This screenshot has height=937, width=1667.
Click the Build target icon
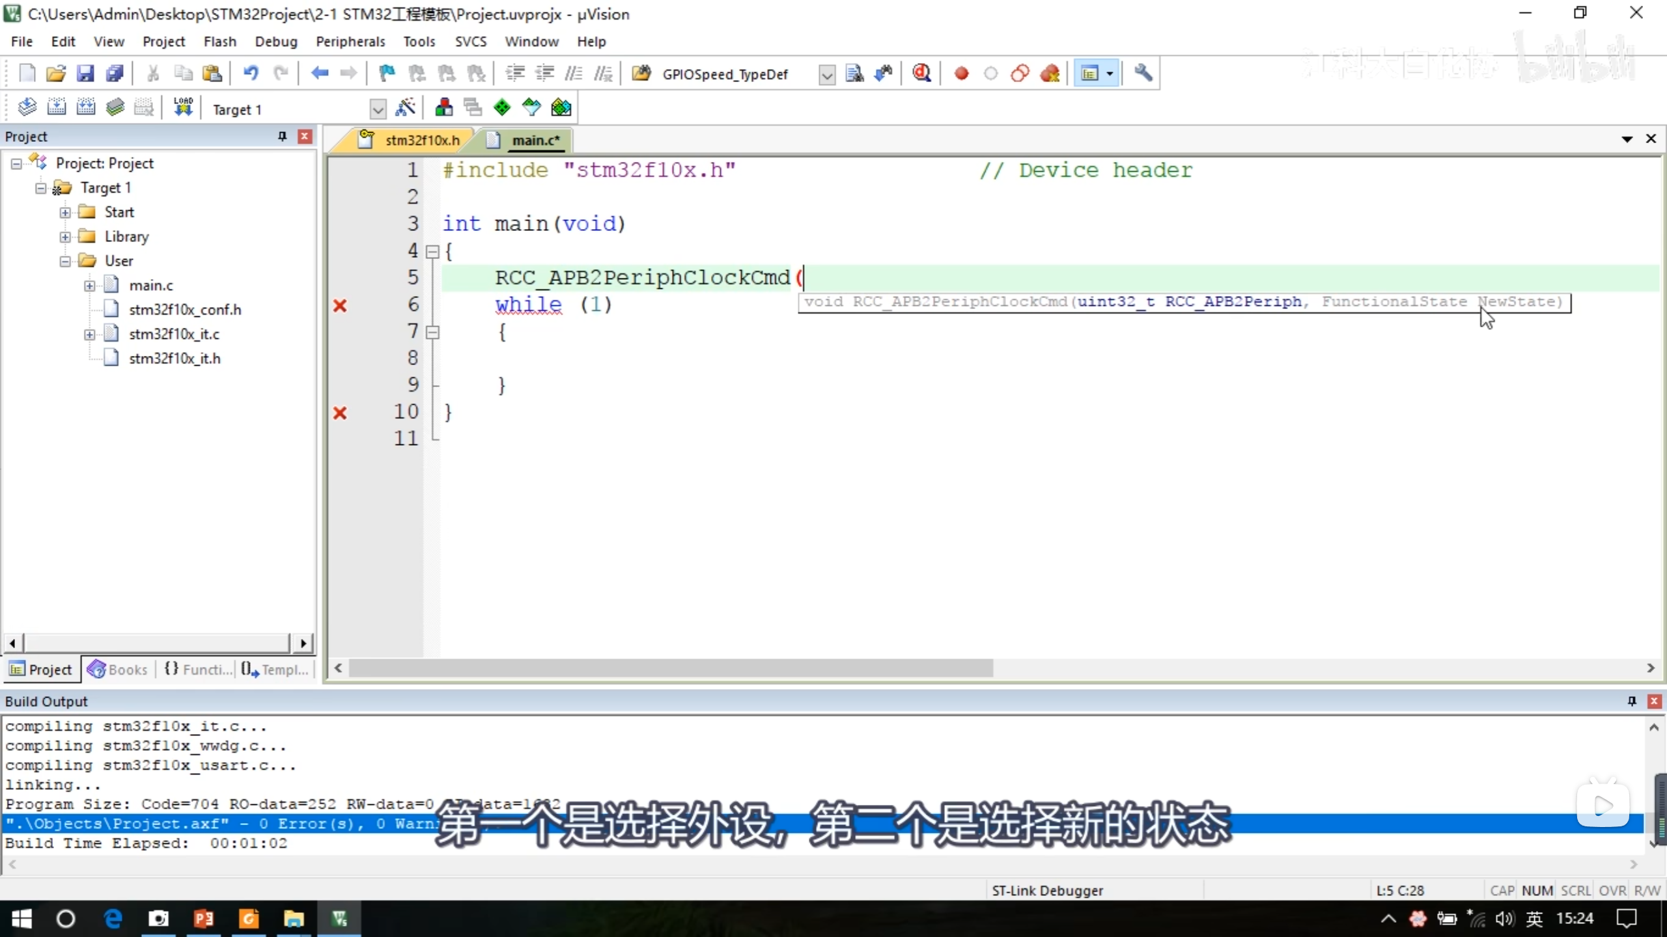click(x=56, y=107)
